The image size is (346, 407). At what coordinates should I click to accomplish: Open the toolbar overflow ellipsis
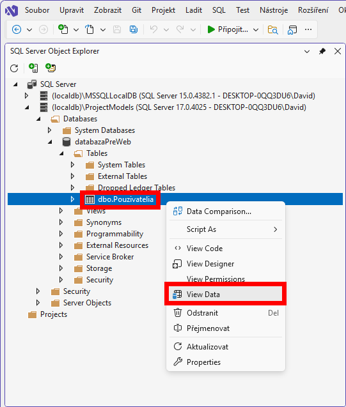coord(308,29)
